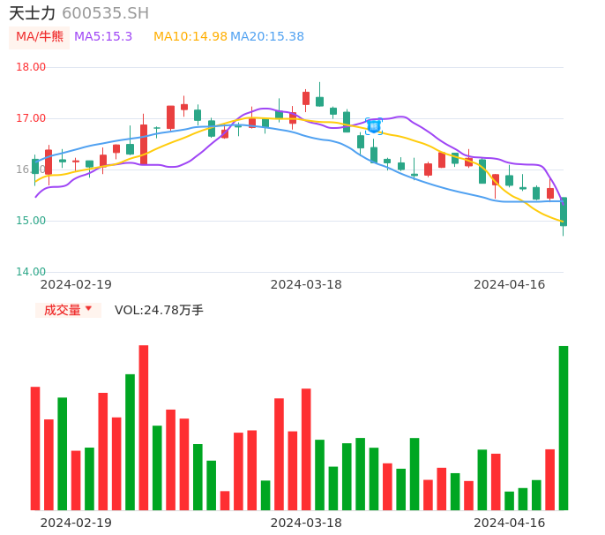Select the MA/牛熊 indicator button
The height and width of the screenshot is (535, 605).
(40, 37)
